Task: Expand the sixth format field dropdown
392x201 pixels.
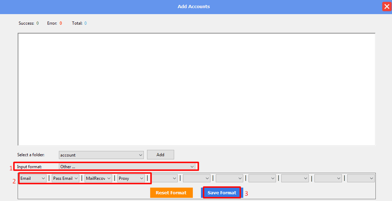Action: (197, 178)
